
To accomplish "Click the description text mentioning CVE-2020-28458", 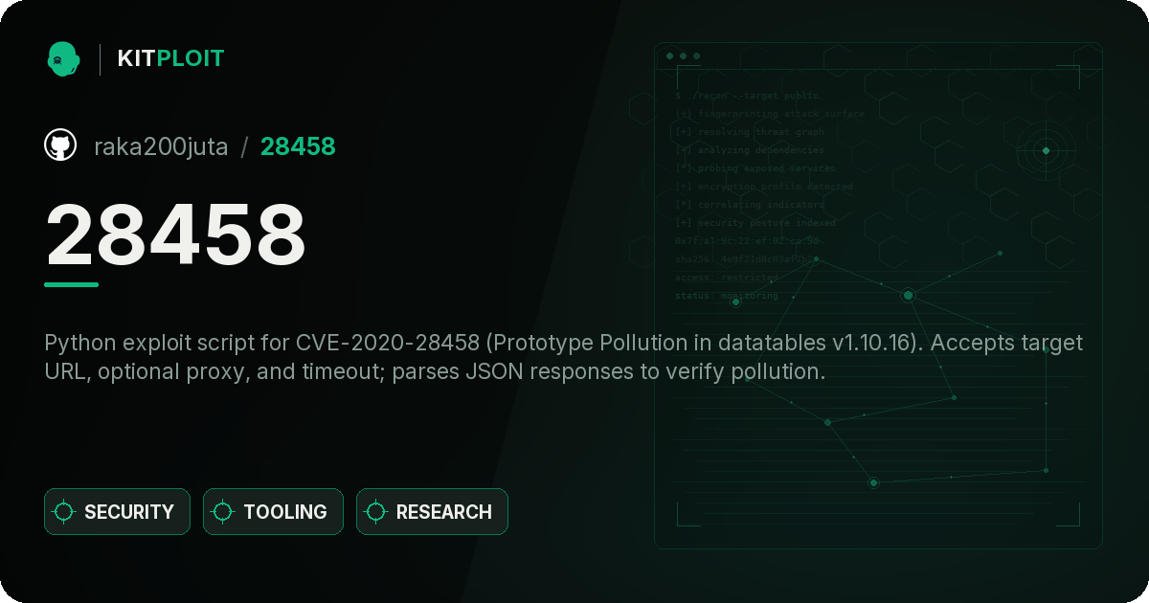I will pyautogui.click(x=564, y=357).
